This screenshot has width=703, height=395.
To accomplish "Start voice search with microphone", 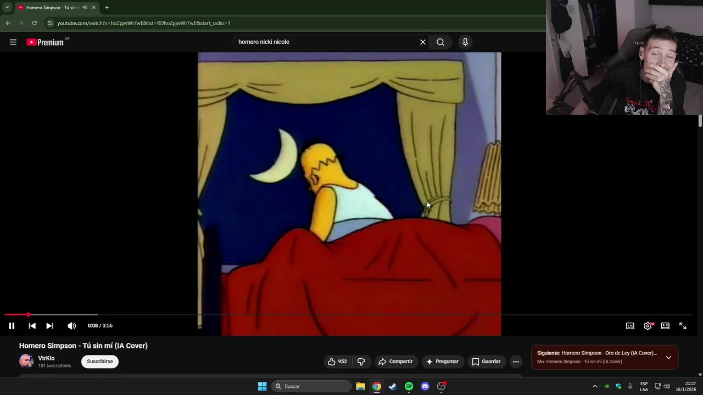I will 465,42.
